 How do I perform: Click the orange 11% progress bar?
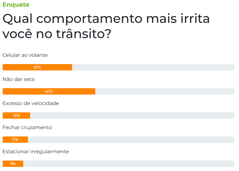(15, 140)
